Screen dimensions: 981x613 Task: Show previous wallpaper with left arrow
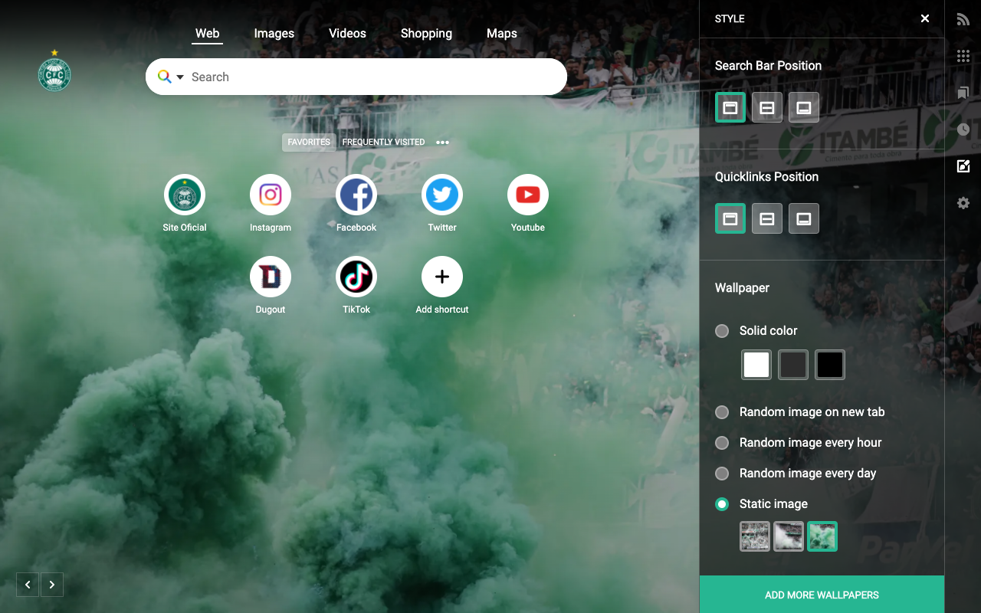pyautogui.click(x=28, y=585)
